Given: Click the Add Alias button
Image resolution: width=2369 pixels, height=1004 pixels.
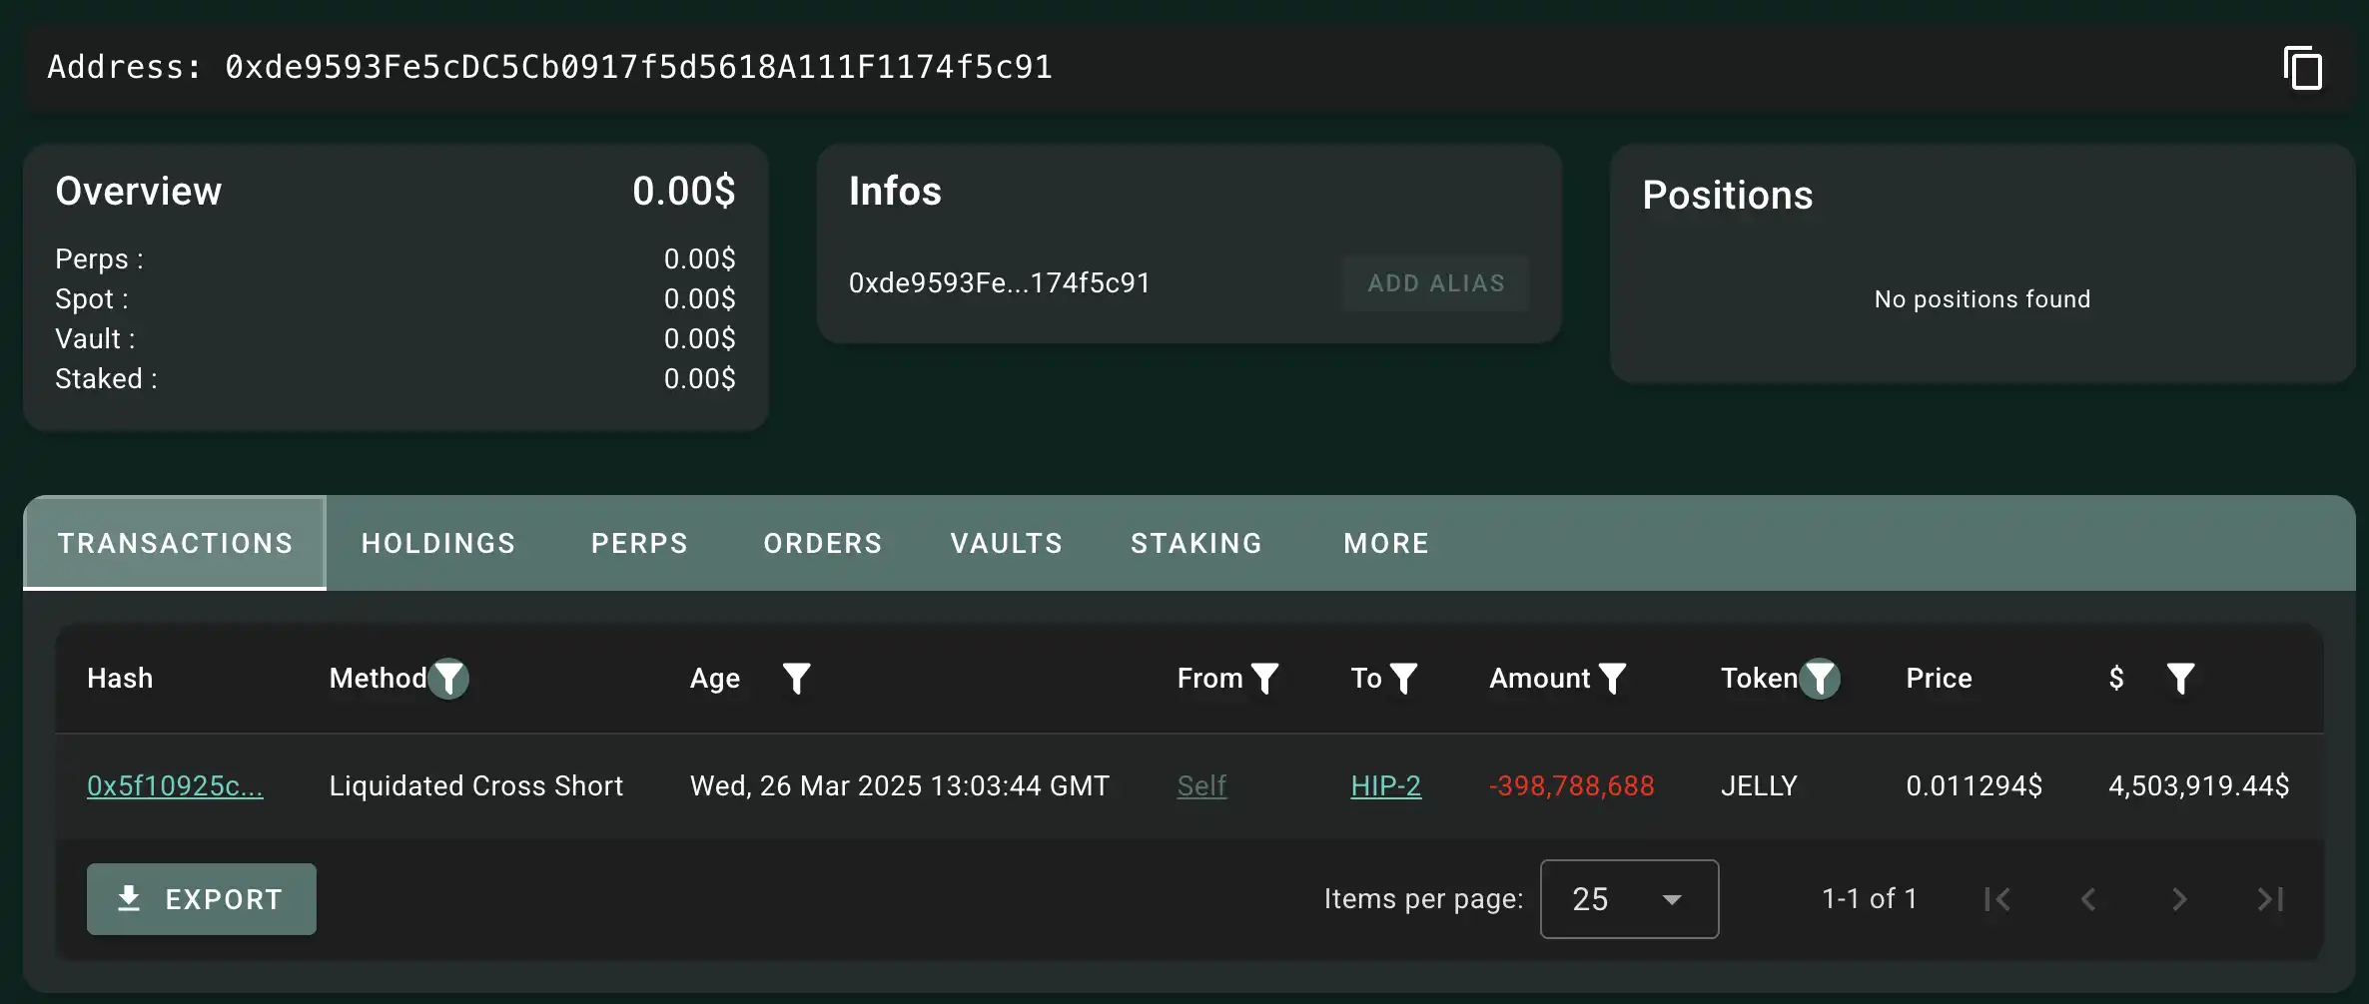Looking at the screenshot, I should (1435, 283).
